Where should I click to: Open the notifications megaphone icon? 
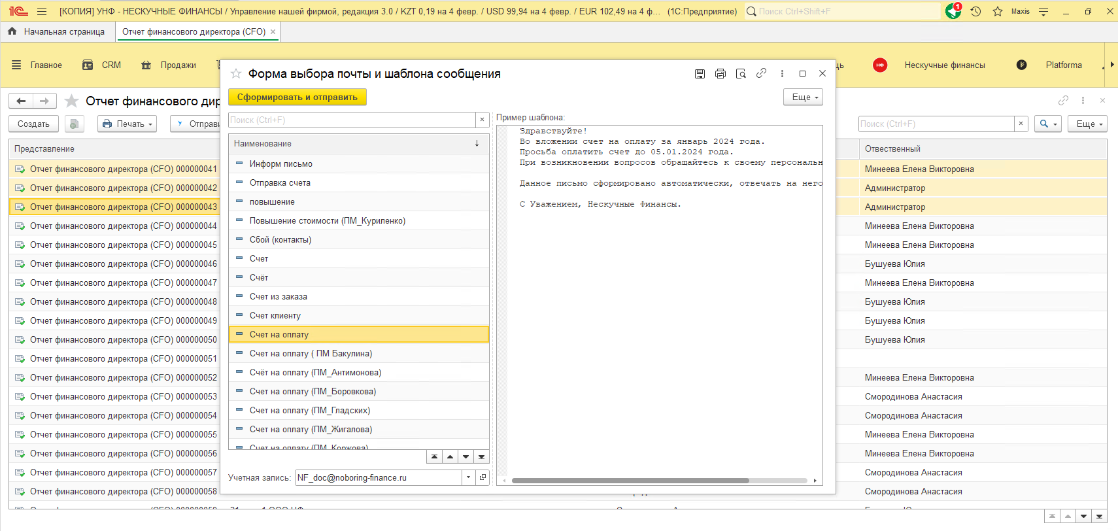click(x=953, y=11)
